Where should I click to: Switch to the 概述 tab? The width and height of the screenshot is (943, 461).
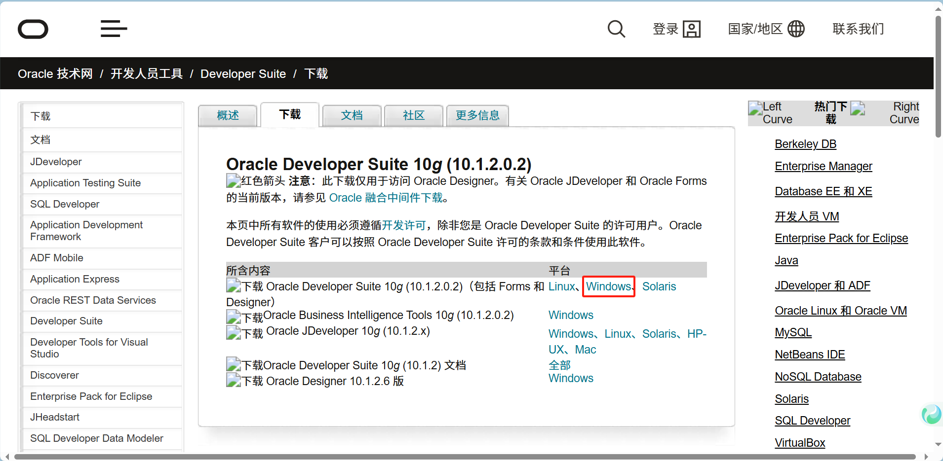pyautogui.click(x=228, y=115)
